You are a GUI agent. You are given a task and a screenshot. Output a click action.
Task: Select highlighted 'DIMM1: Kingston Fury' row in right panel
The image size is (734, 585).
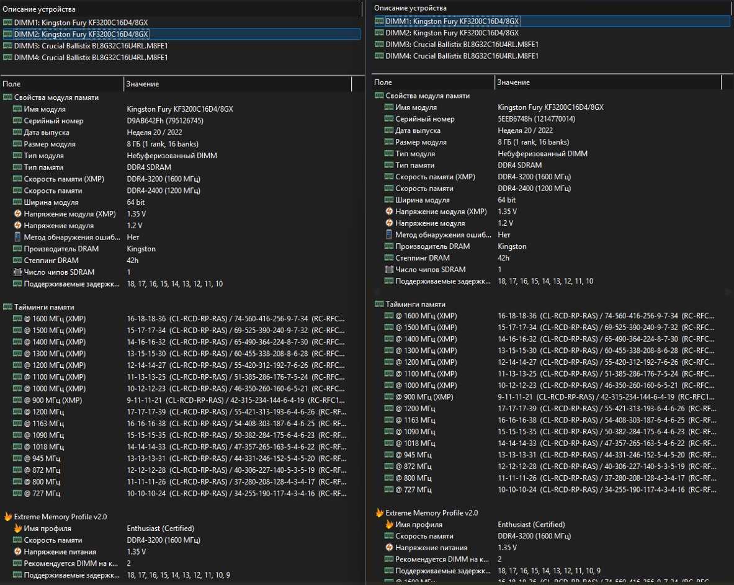552,21
